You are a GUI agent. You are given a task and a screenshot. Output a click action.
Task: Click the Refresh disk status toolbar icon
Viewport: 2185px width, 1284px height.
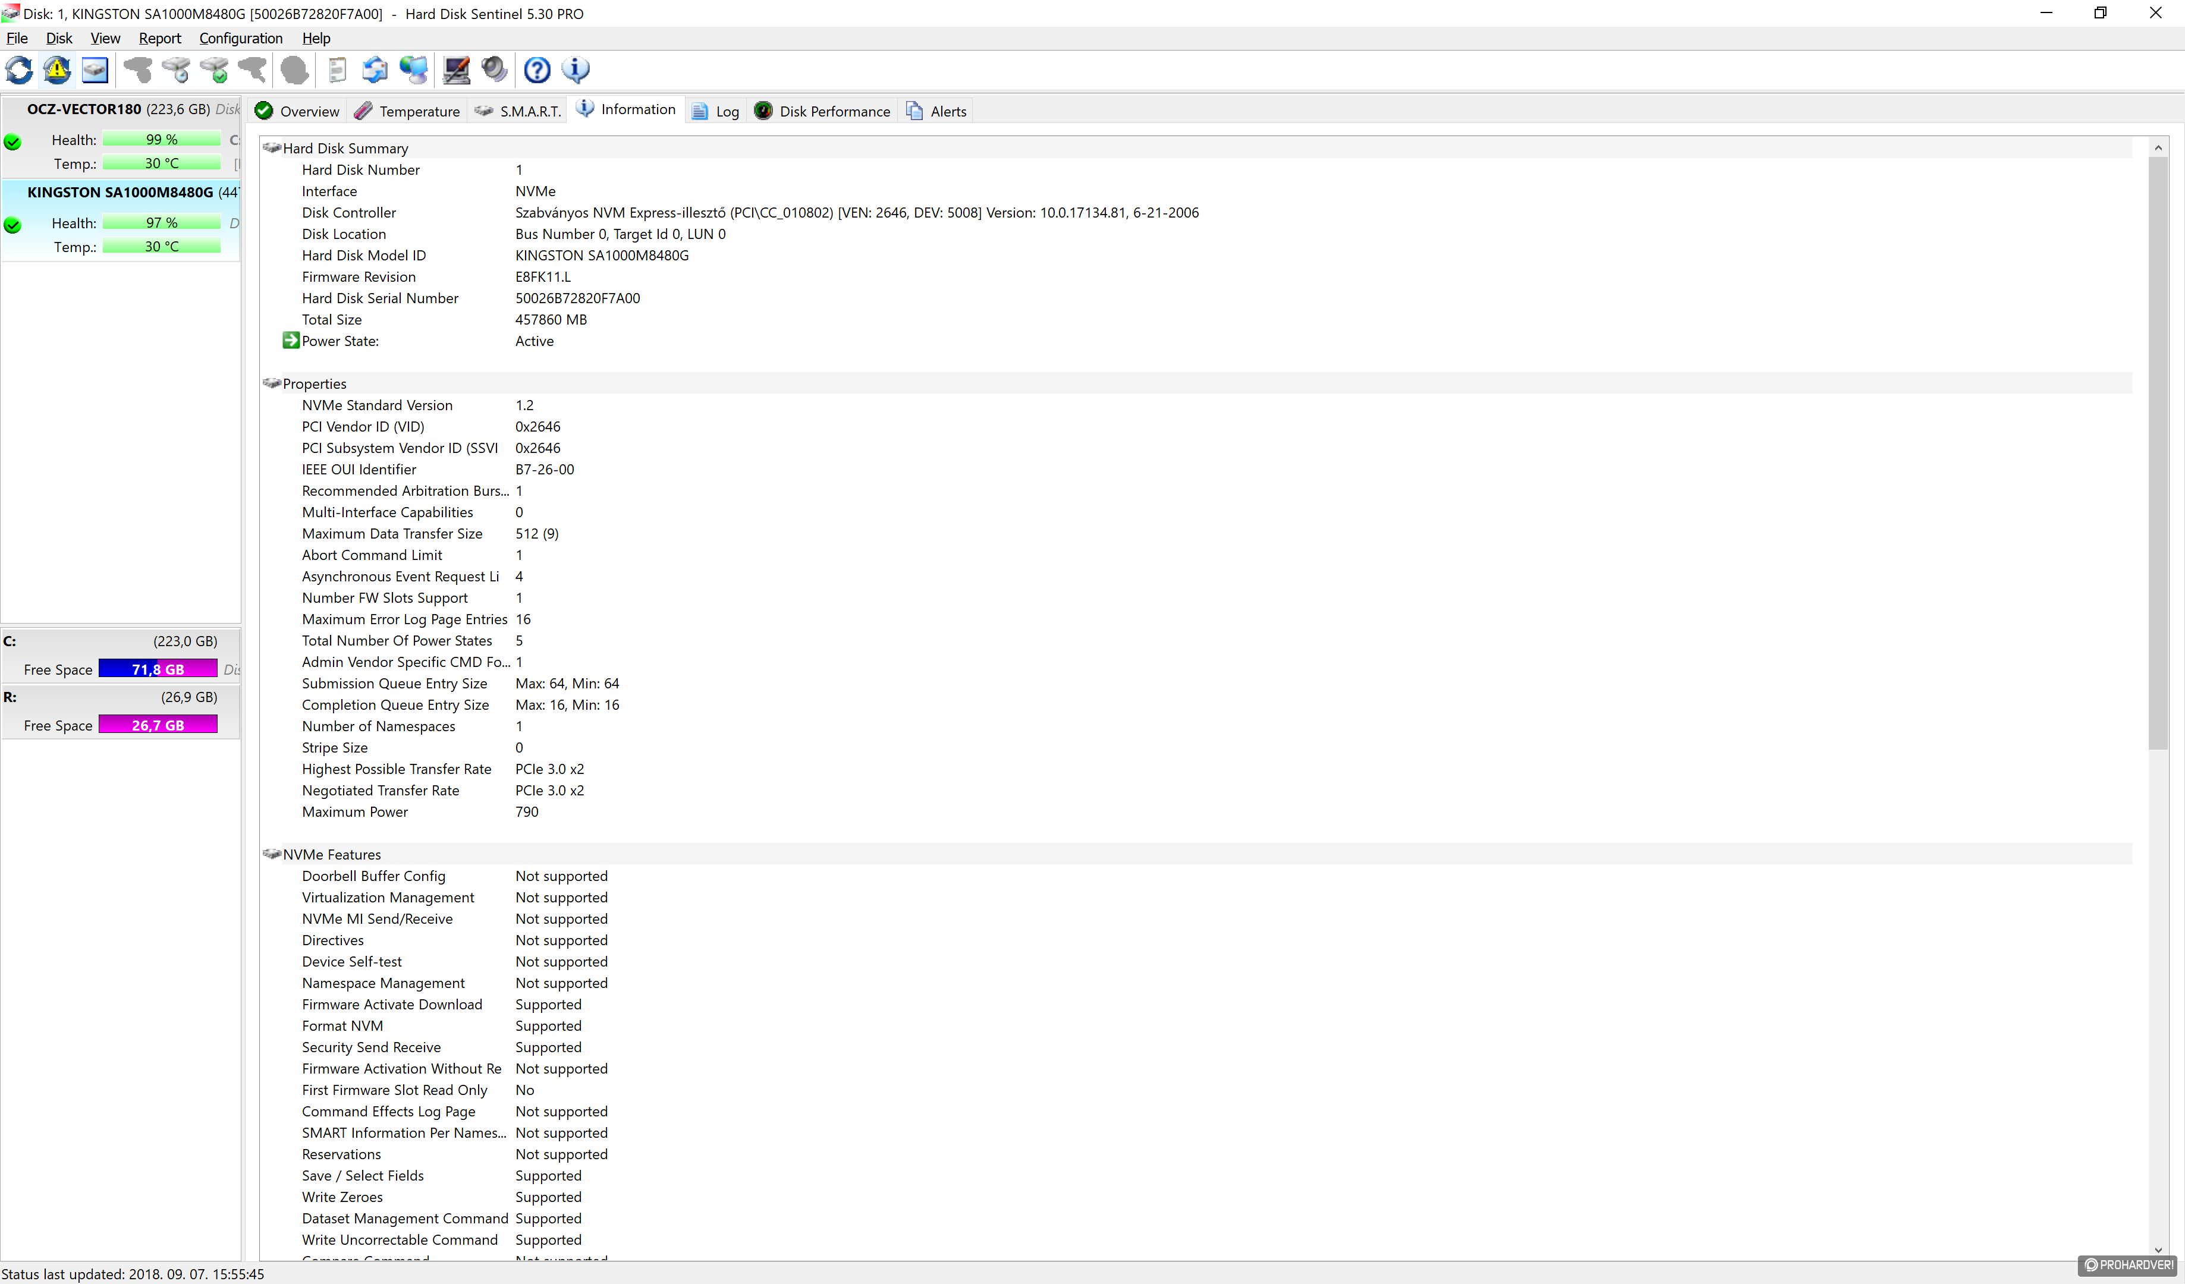coord(20,70)
